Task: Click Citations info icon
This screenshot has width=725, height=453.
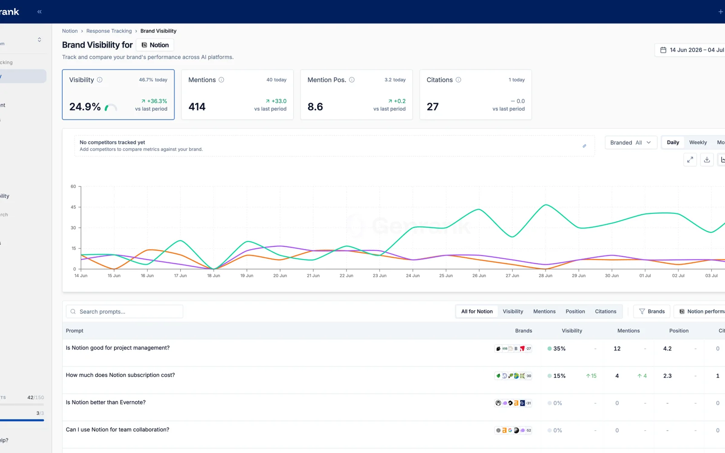Action: pos(459,80)
